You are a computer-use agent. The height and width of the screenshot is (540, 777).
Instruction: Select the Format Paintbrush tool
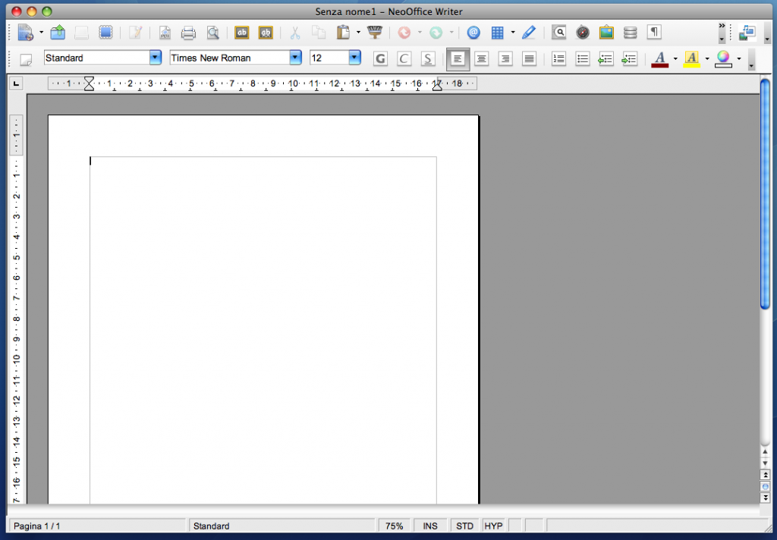pyautogui.click(x=375, y=33)
